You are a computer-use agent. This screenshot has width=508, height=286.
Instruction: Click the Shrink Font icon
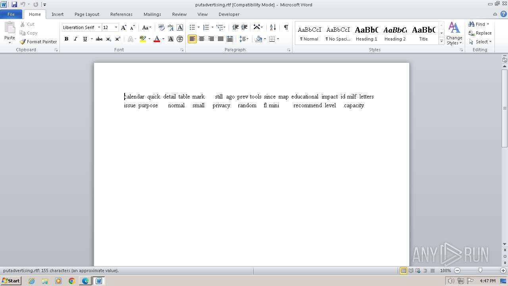132,27
